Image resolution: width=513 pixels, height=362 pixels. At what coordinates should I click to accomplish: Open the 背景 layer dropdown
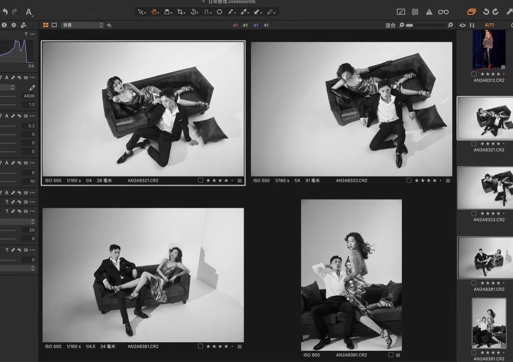(83, 25)
